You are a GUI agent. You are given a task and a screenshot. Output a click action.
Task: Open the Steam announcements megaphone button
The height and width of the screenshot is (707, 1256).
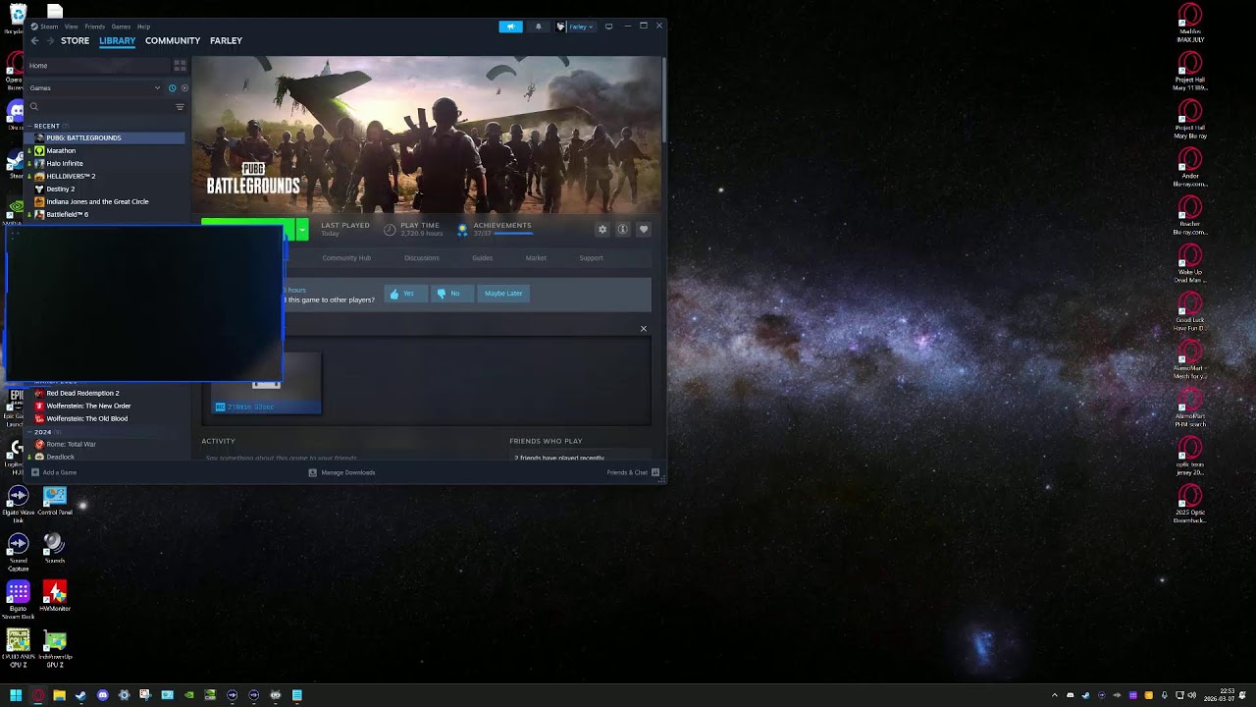pos(510,27)
